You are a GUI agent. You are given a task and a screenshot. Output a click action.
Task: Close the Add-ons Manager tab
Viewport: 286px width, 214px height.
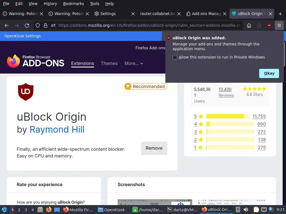point(225,14)
